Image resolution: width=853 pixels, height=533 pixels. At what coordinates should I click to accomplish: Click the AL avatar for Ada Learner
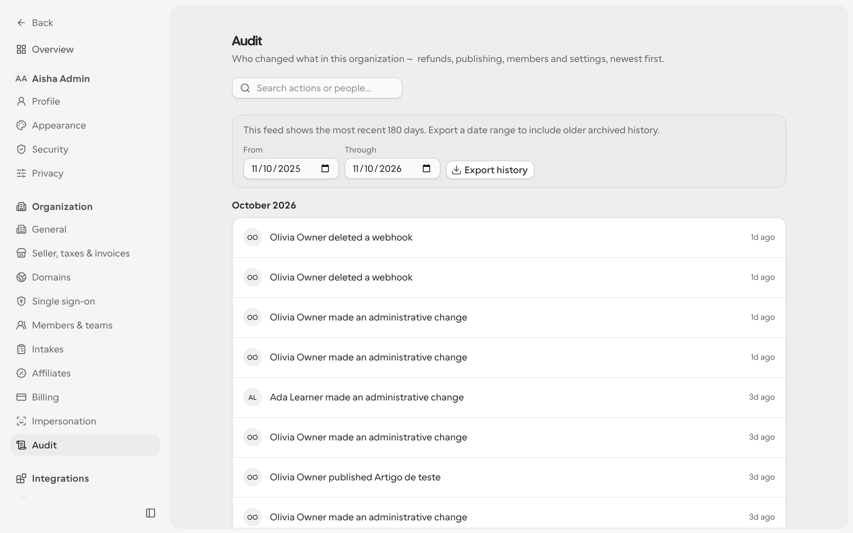[252, 397]
